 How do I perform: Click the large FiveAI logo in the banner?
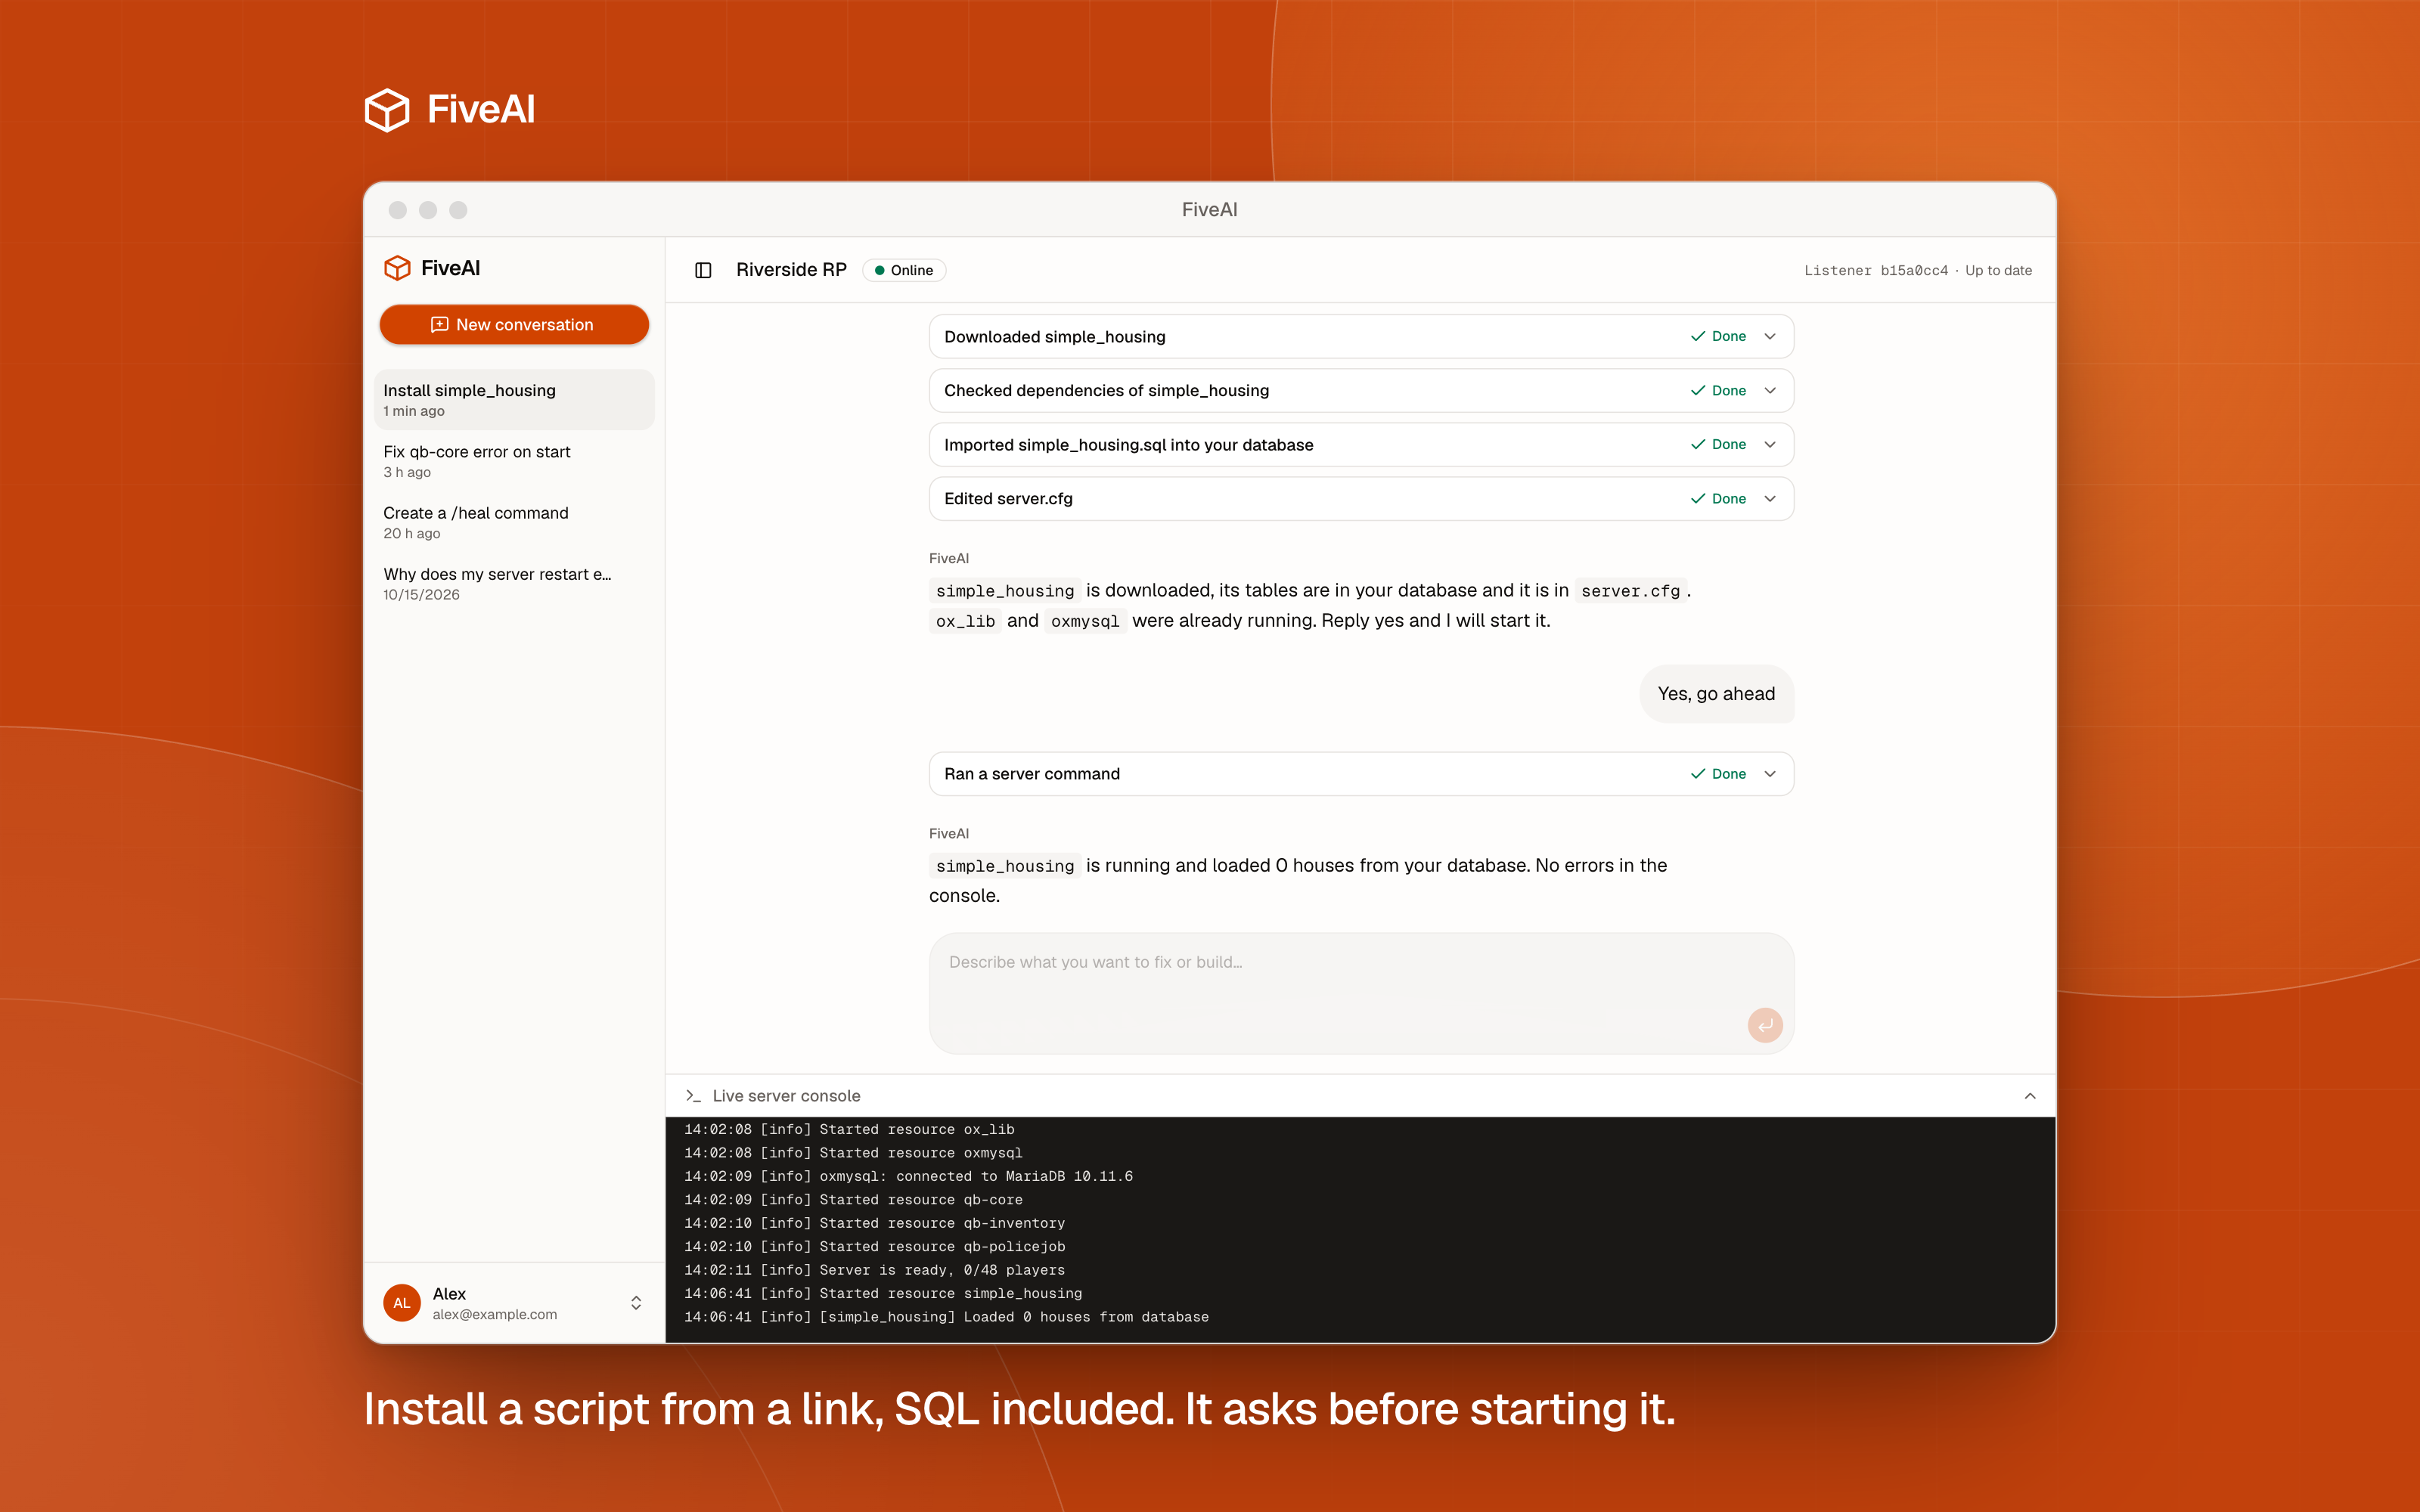click(450, 109)
